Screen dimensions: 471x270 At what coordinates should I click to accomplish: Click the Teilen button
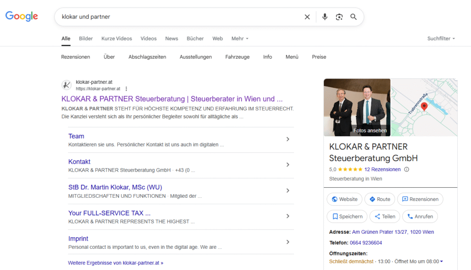[385, 216]
